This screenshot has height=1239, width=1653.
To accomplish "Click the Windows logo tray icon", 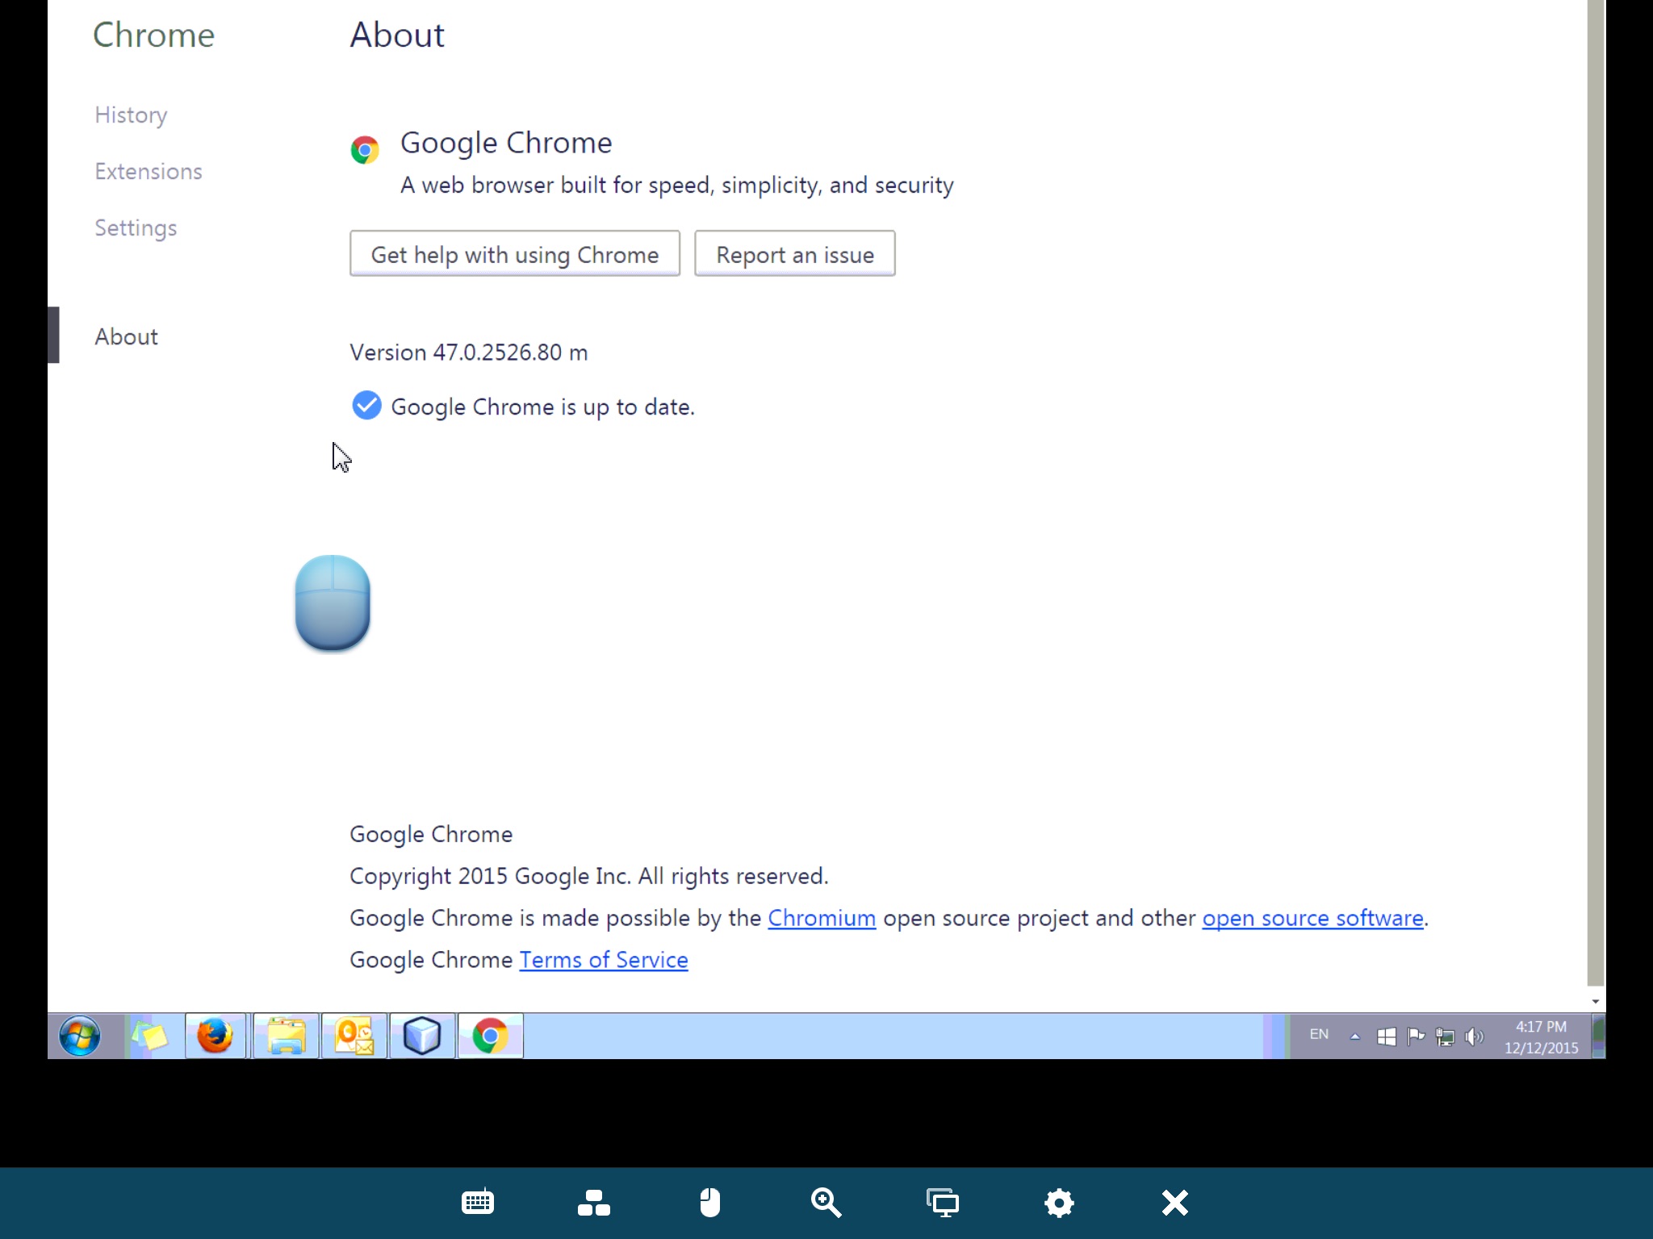I will [x=1387, y=1037].
